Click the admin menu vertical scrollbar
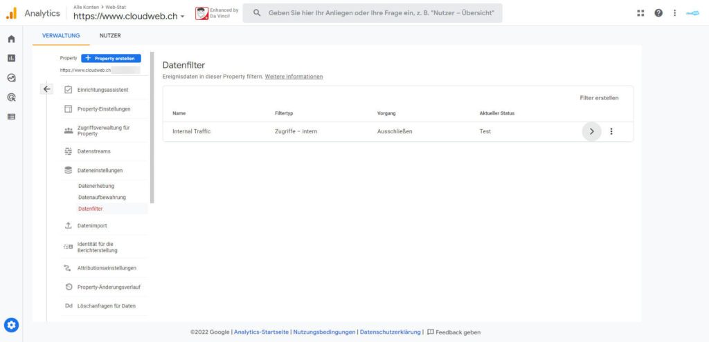This screenshot has width=709, height=342. (152, 128)
